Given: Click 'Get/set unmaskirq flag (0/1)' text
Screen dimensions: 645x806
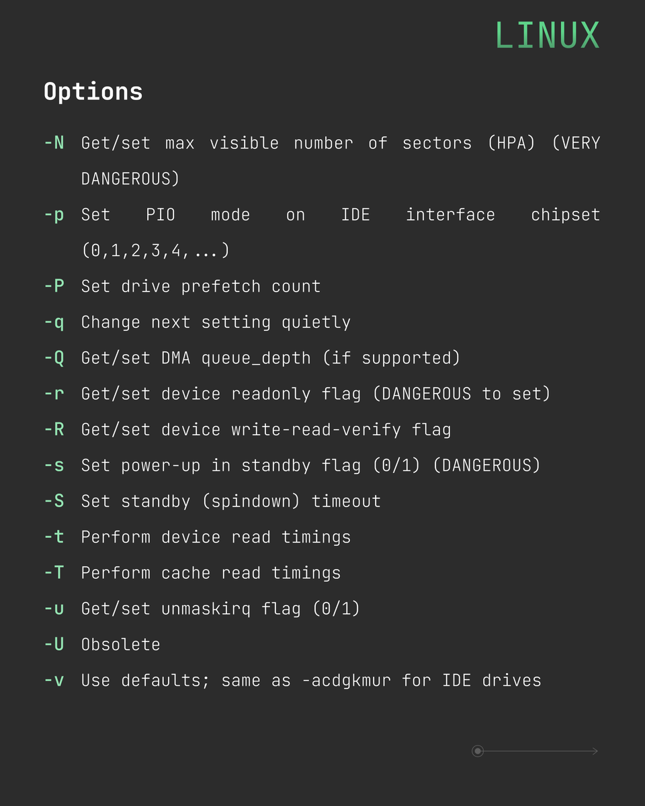Looking at the screenshot, I should click(x=221, y=609).
